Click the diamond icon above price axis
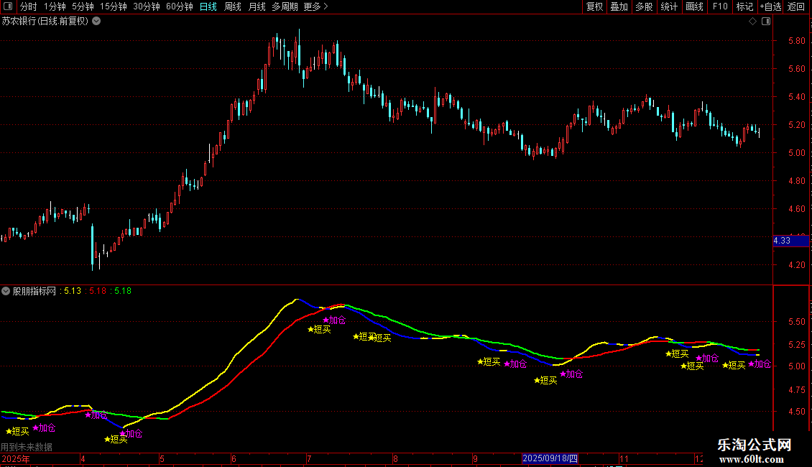 [753, 22]
